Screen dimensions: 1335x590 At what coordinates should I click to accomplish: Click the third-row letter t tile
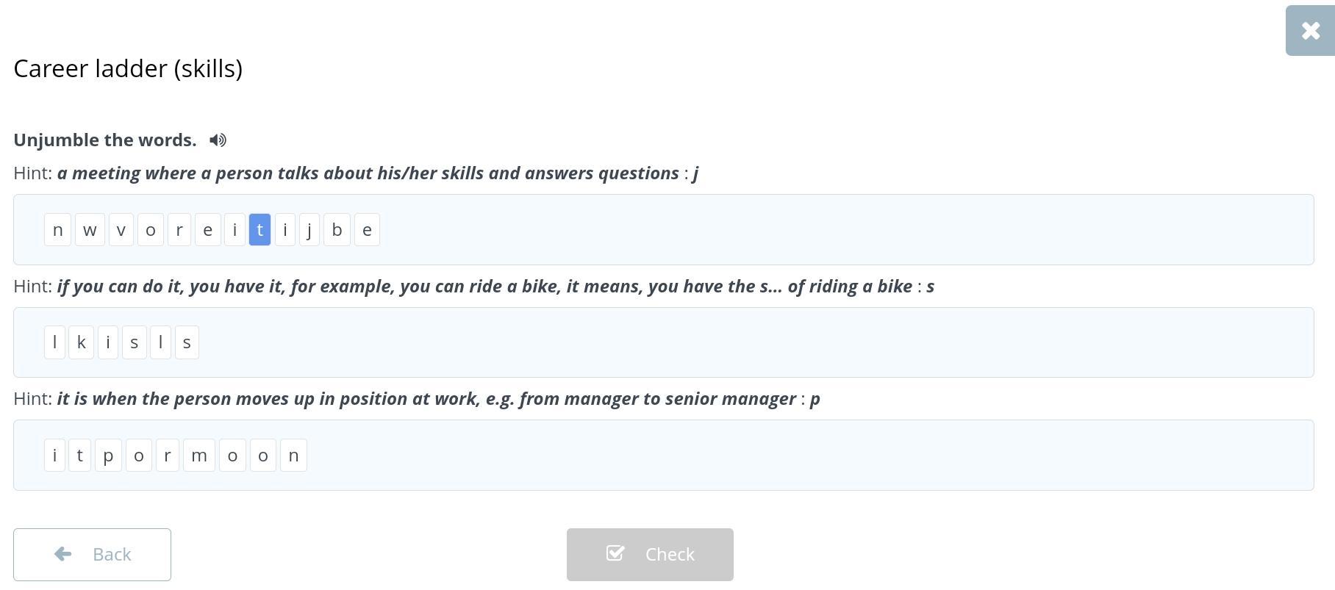(x=79, y=456)
